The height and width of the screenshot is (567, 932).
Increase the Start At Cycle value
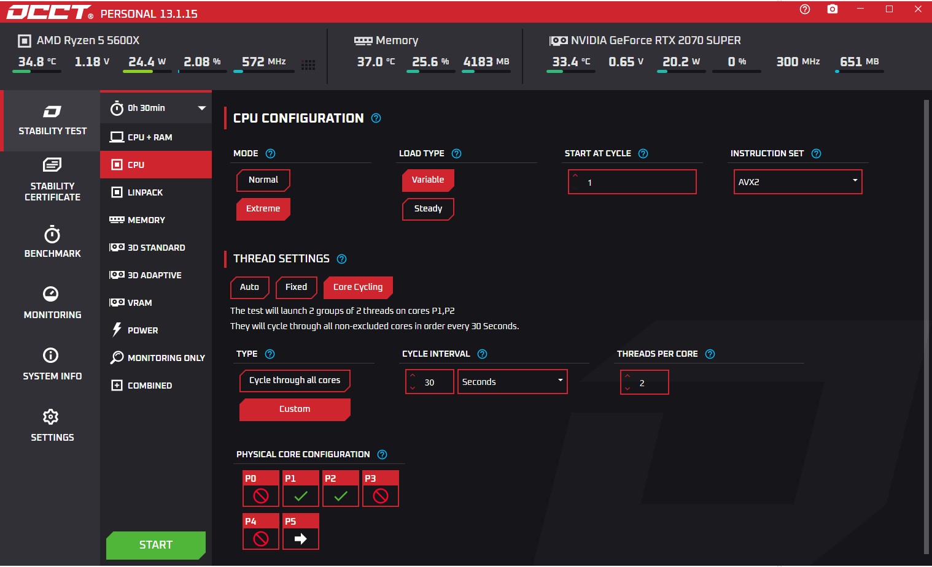coord(575,176)
